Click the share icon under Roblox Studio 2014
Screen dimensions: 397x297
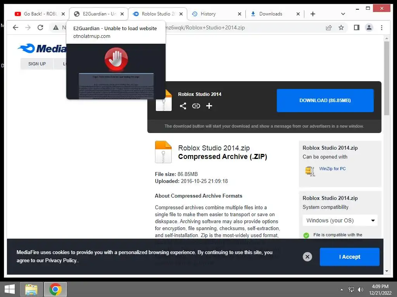[x=183, y=106]
